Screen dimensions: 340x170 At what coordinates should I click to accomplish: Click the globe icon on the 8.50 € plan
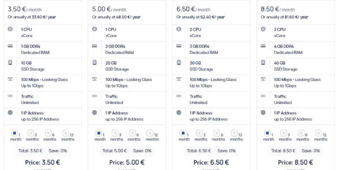[x=263, y=113]
